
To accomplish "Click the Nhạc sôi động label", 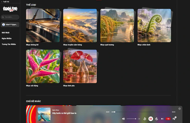I will tap(32, 86).
